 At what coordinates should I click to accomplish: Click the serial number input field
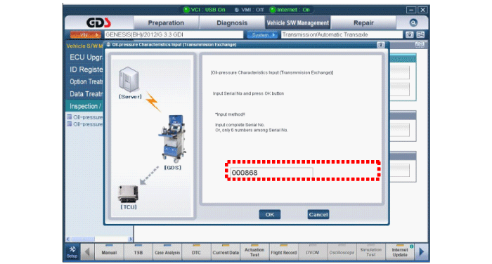271,173
